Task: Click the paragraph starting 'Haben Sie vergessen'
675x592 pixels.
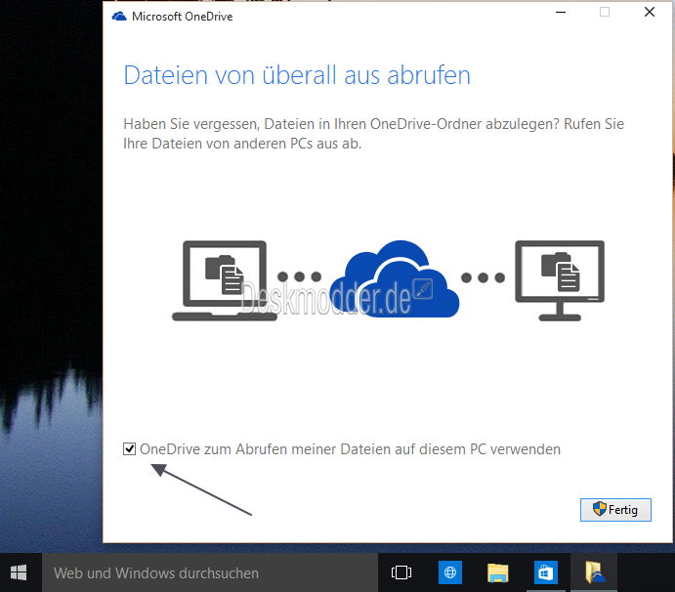Action: [x=373, y=134]
